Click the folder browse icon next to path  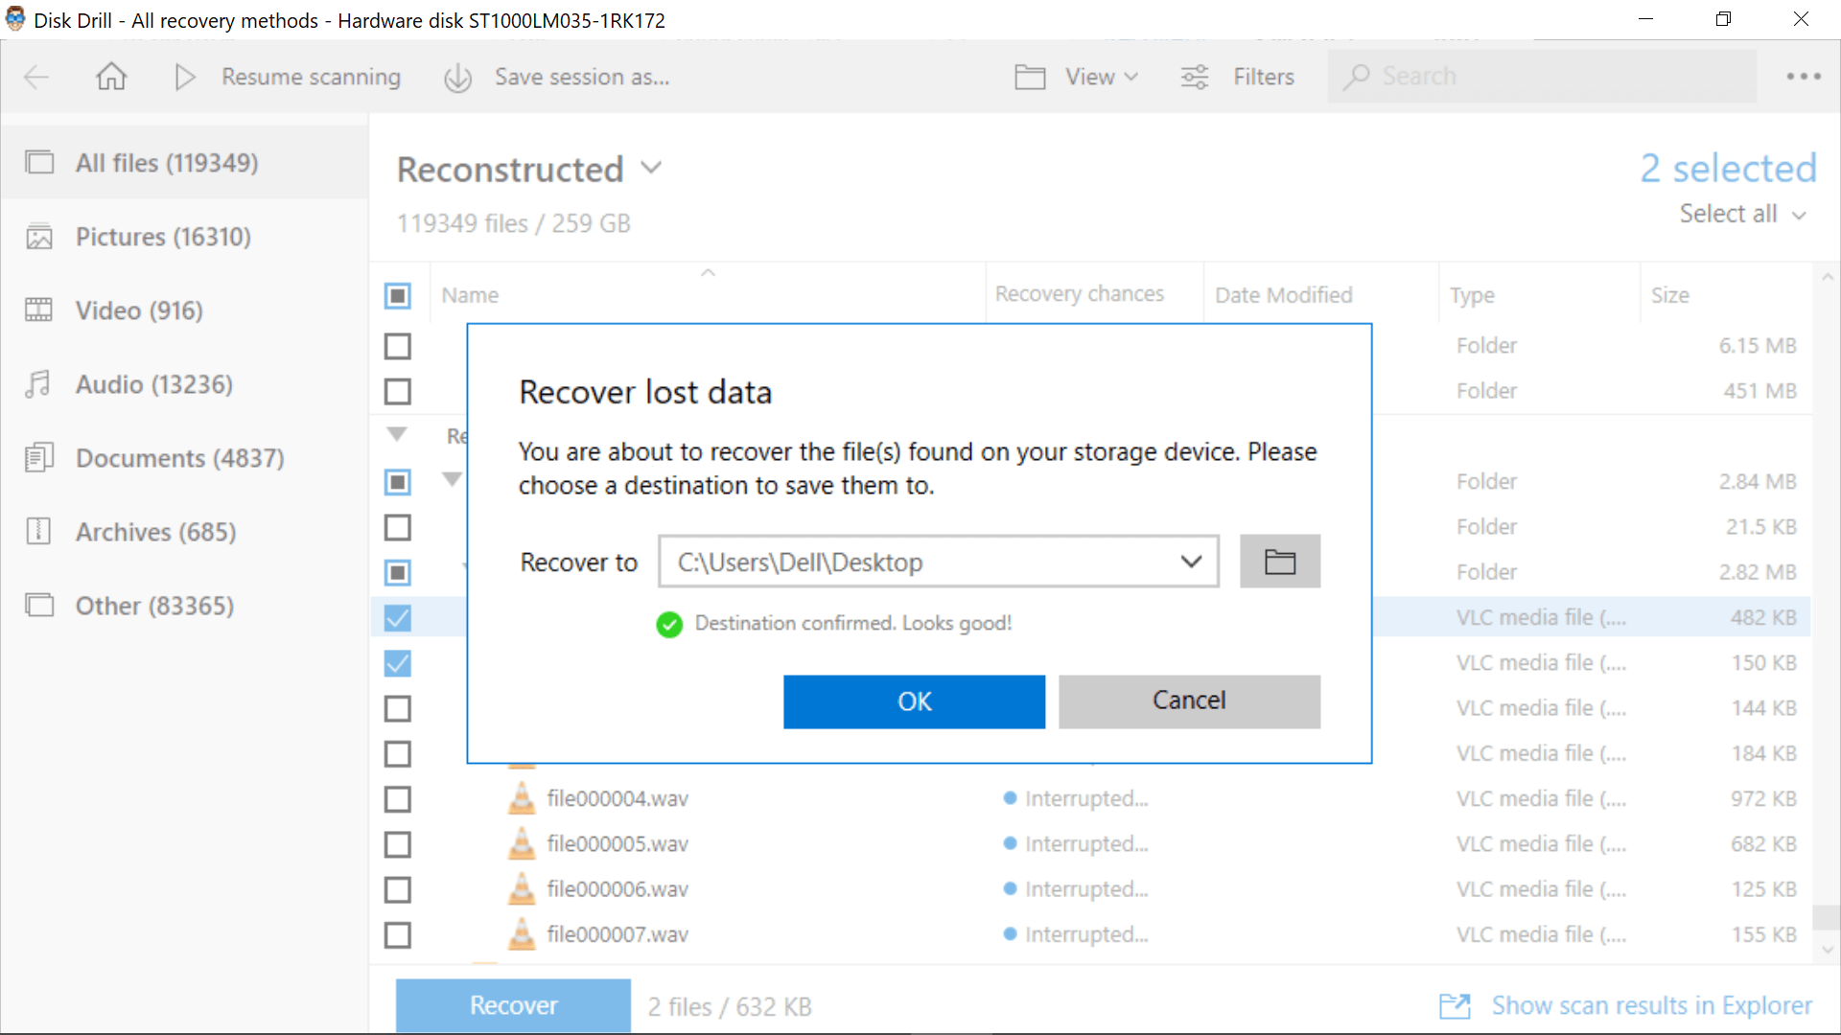pos(1280,561)
